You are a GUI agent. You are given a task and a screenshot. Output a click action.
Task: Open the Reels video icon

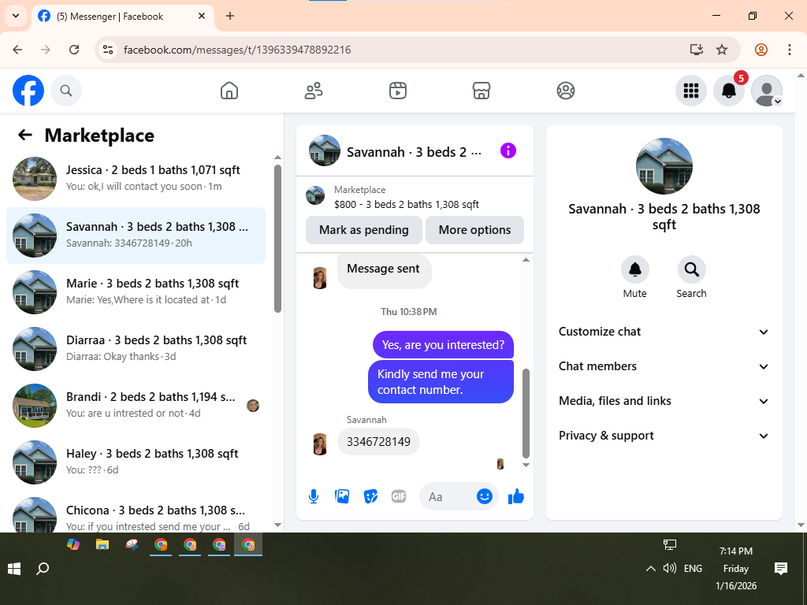pyautogui.click(x=398, y=91)
